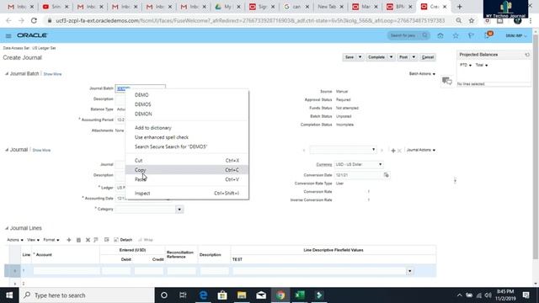The image size is (539, 303).
Task: Click the Cancel button
Action: click(x=428, y=57)
